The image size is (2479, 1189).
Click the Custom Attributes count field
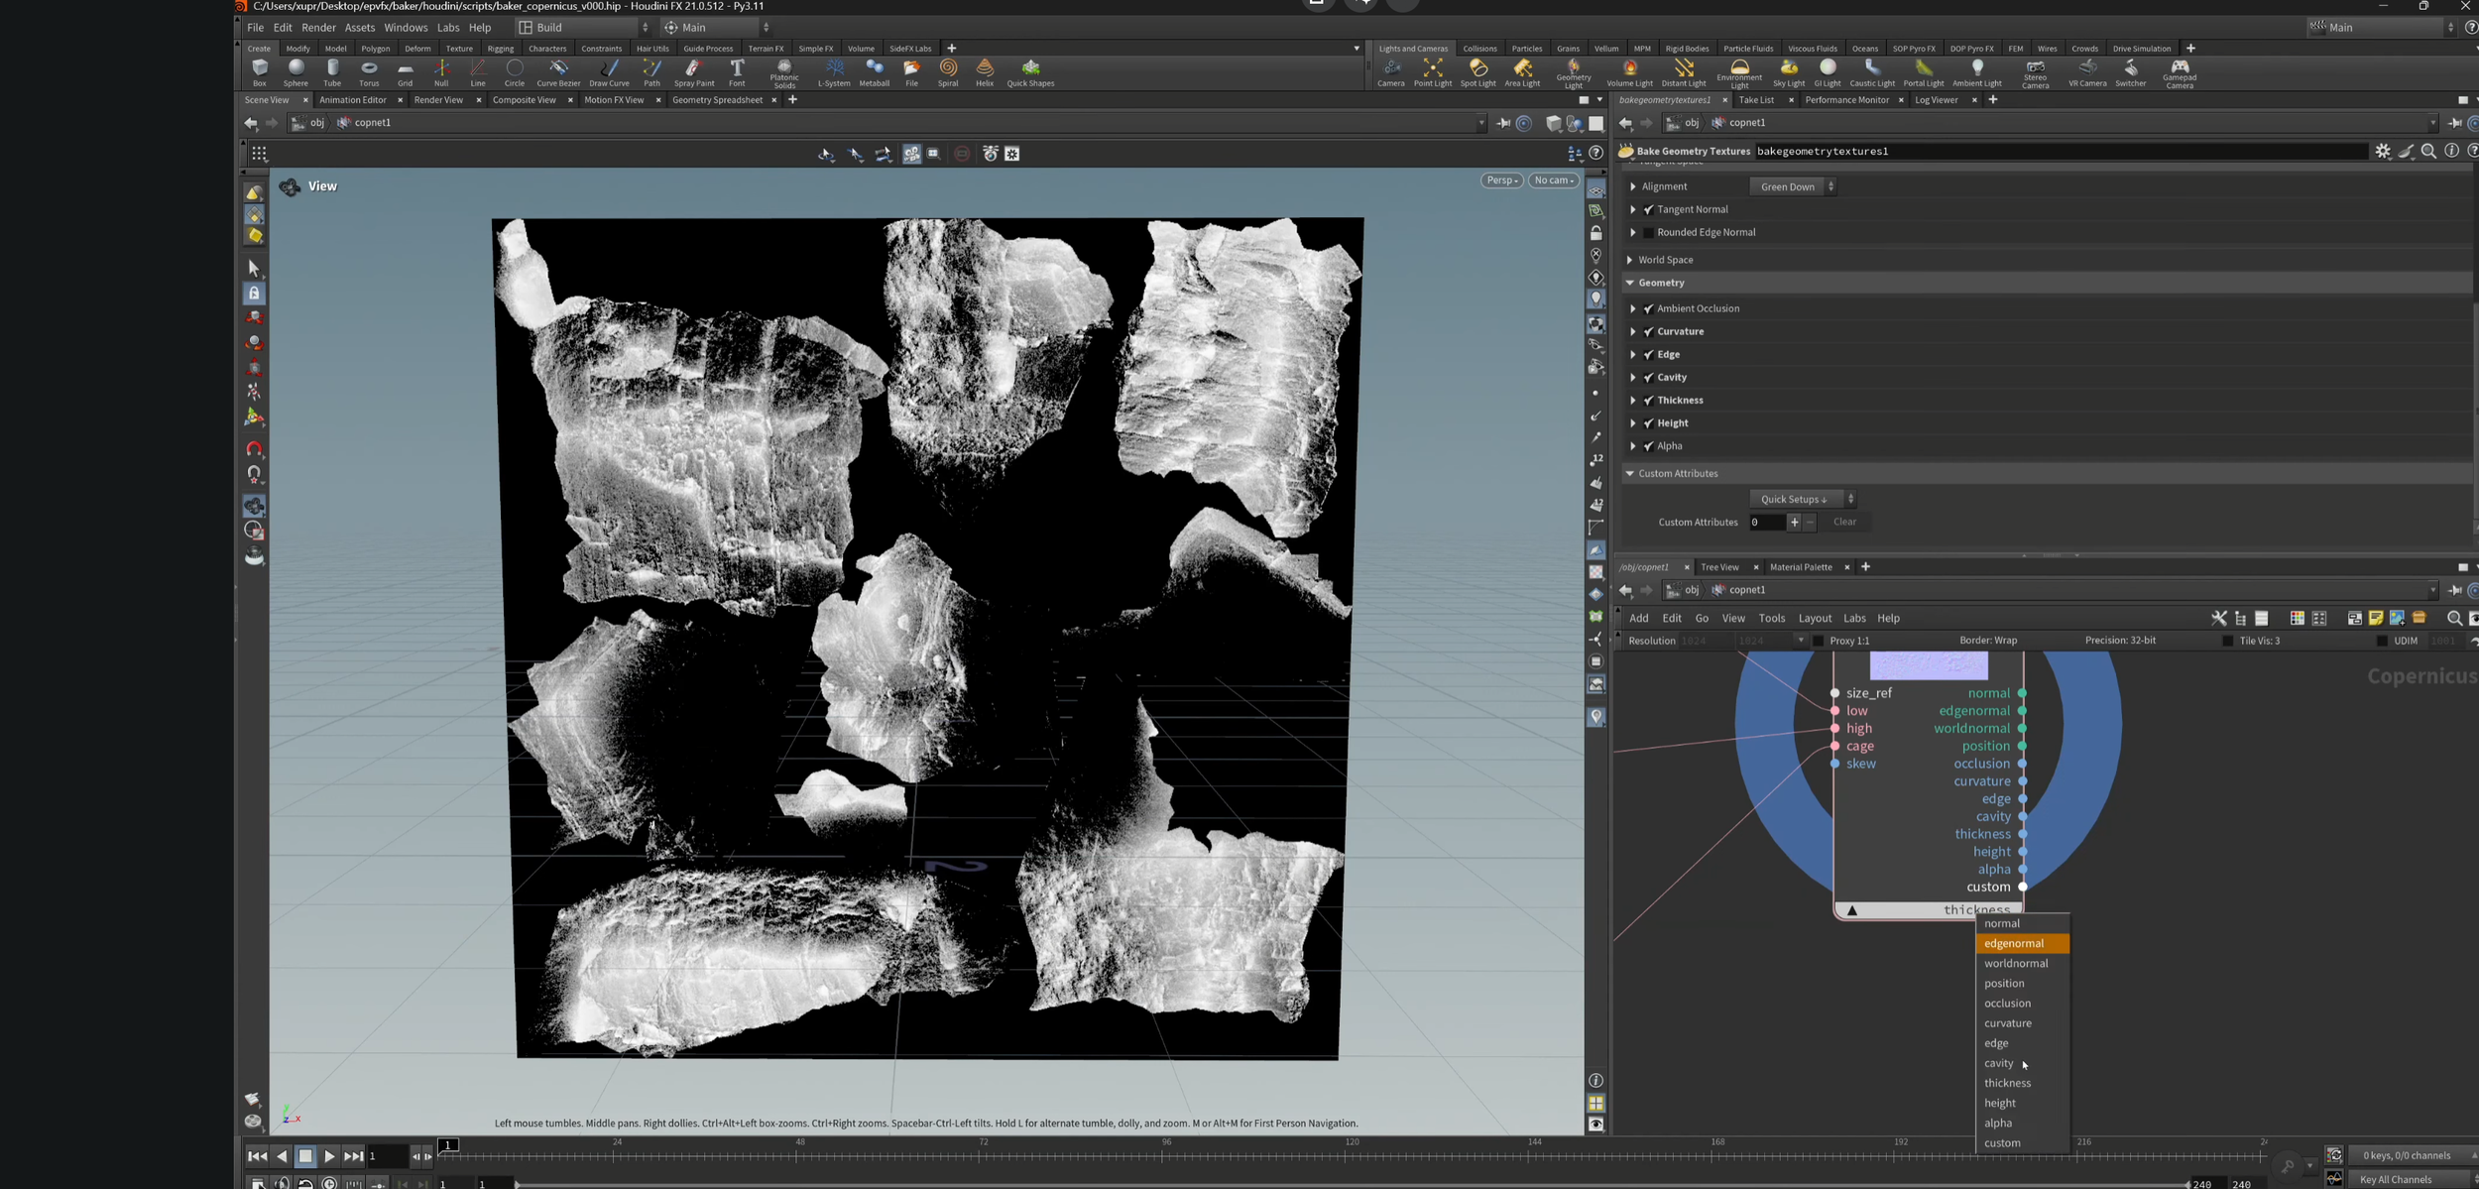(x=1766, y=522)
